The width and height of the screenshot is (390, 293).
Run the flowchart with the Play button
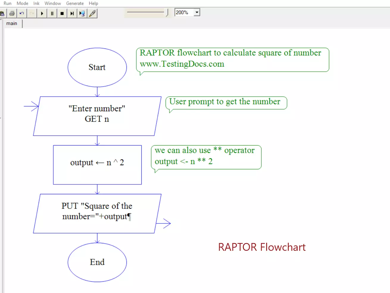pos(42,13)
